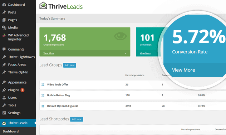Click arrow on Unique Impressions View More bar

coord(126,53)
